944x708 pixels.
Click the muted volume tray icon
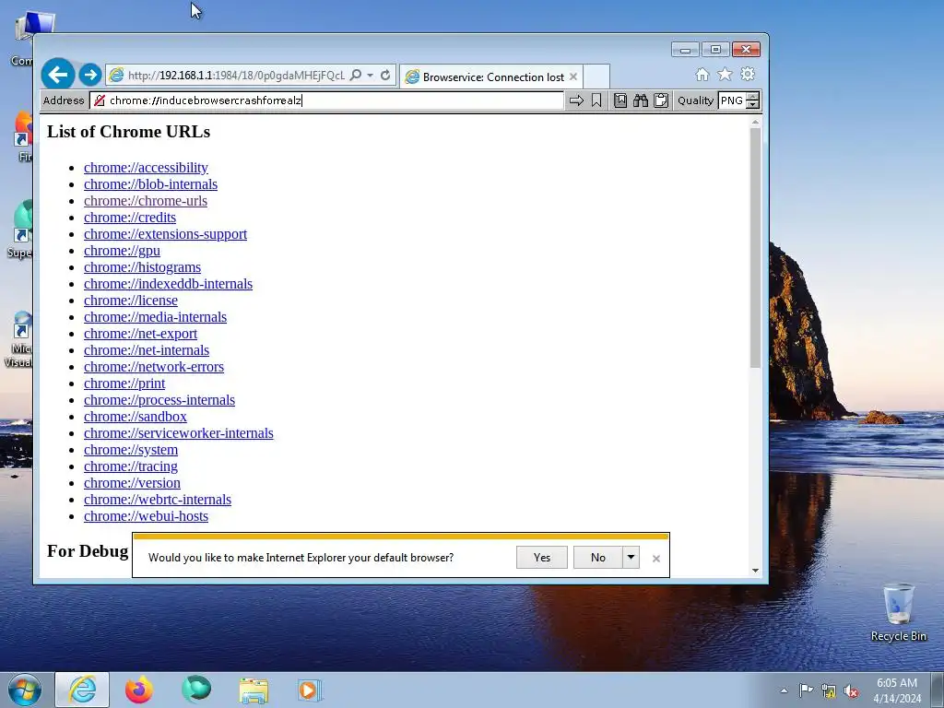click(x=851, y=691)
